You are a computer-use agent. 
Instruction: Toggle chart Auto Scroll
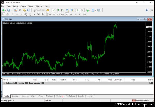[x=78, y=10]
